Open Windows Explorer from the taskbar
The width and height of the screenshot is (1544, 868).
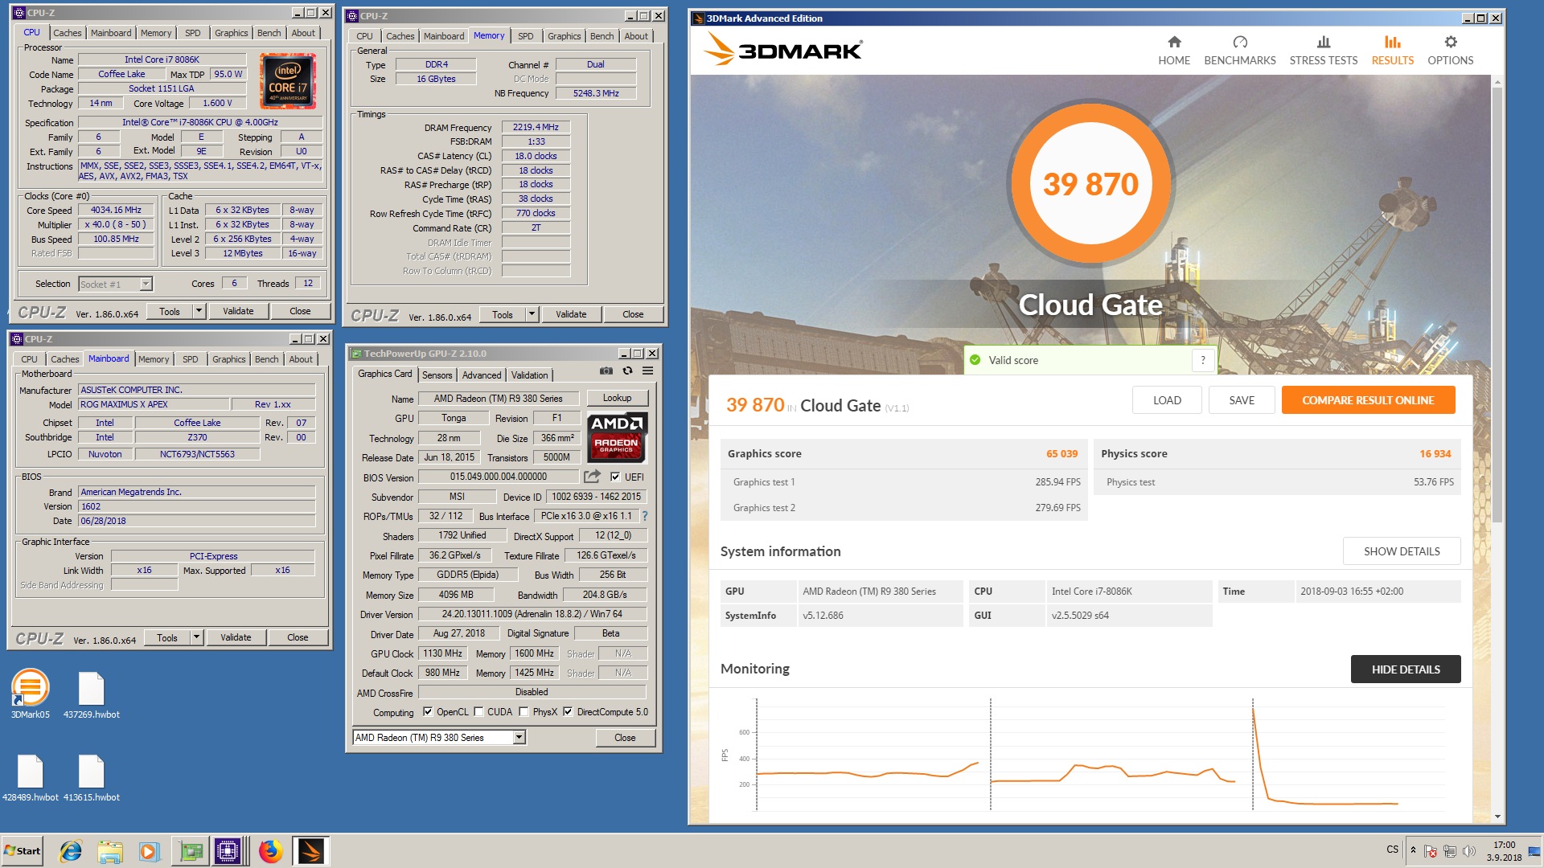click(110, 851)
